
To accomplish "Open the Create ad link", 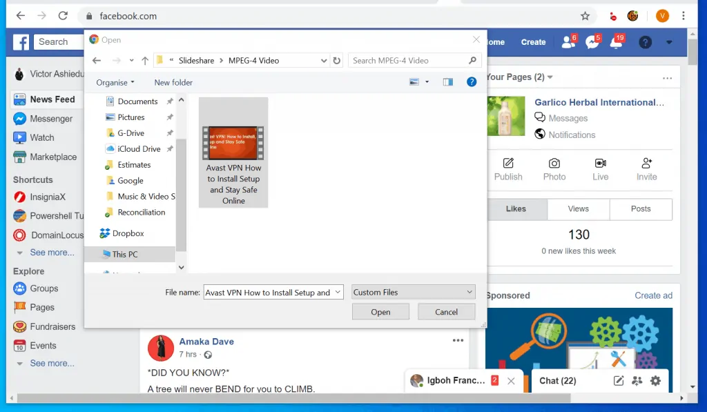I will 653,295.
